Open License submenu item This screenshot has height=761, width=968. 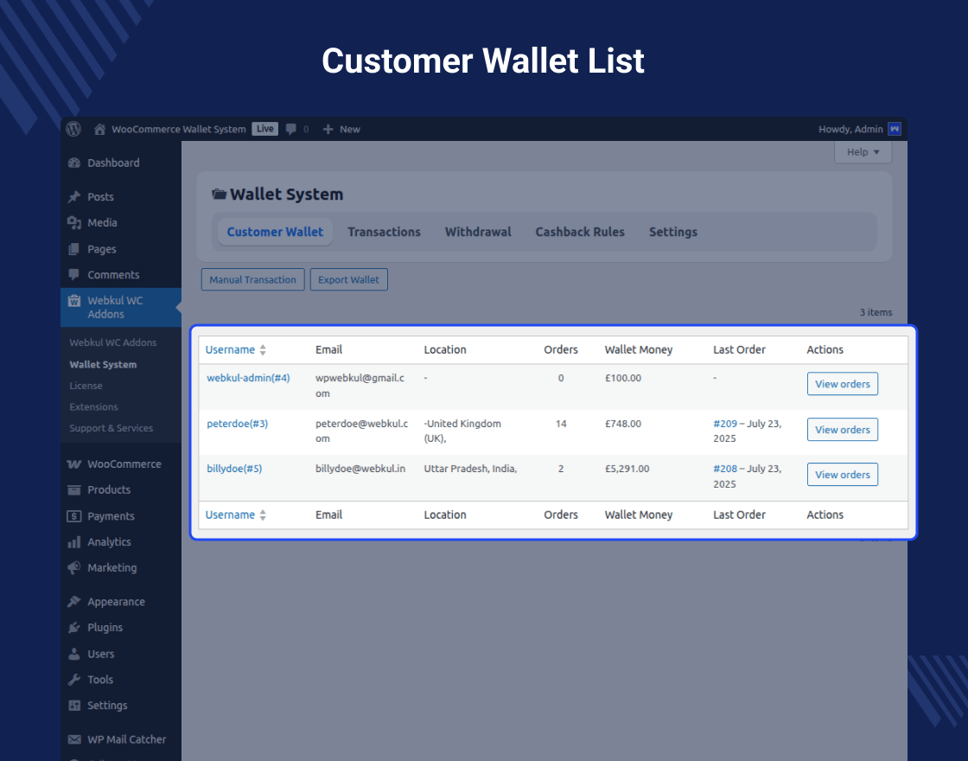click(86, 386)
